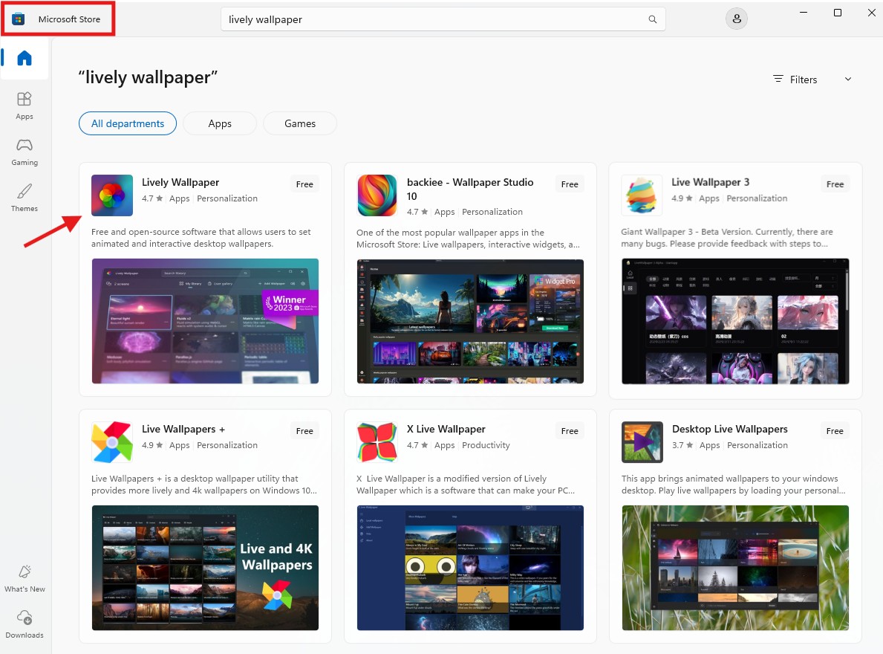Click the X Live Wallpaper app icon
This screenshot has height=654, width=883.
377,442
